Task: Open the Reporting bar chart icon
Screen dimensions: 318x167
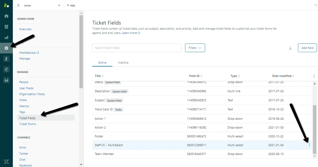Action: click(x=6, y=37)
